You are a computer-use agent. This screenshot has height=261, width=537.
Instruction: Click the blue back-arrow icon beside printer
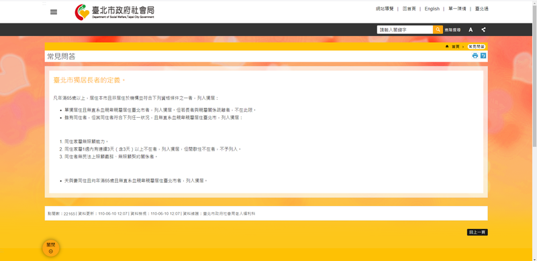click(x=483, y=56)
